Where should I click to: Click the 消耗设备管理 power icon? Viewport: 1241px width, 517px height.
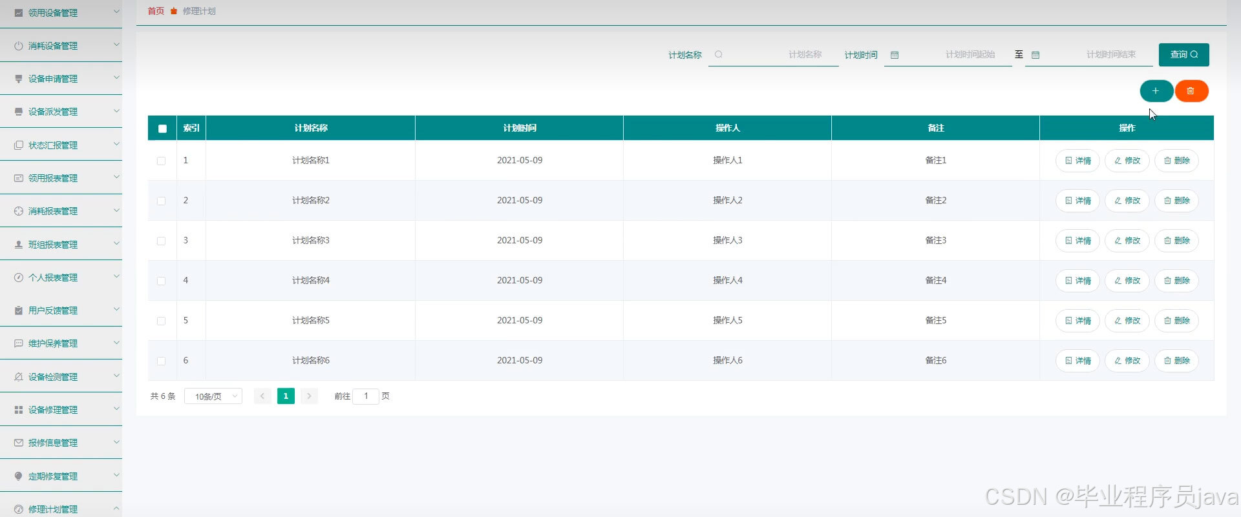pyautogui.click(x=19, y=46)
